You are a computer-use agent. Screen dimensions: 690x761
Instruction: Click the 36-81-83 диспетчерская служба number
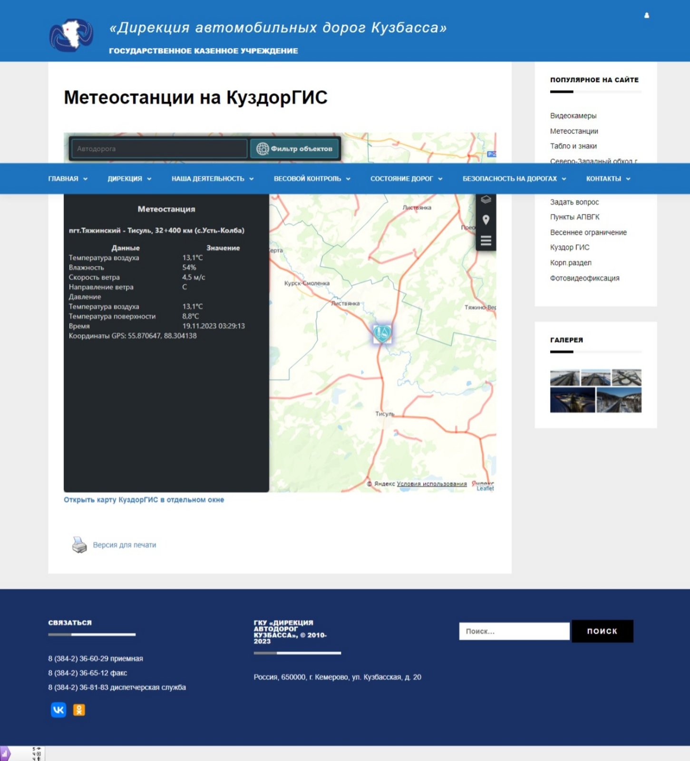(117, 687)
